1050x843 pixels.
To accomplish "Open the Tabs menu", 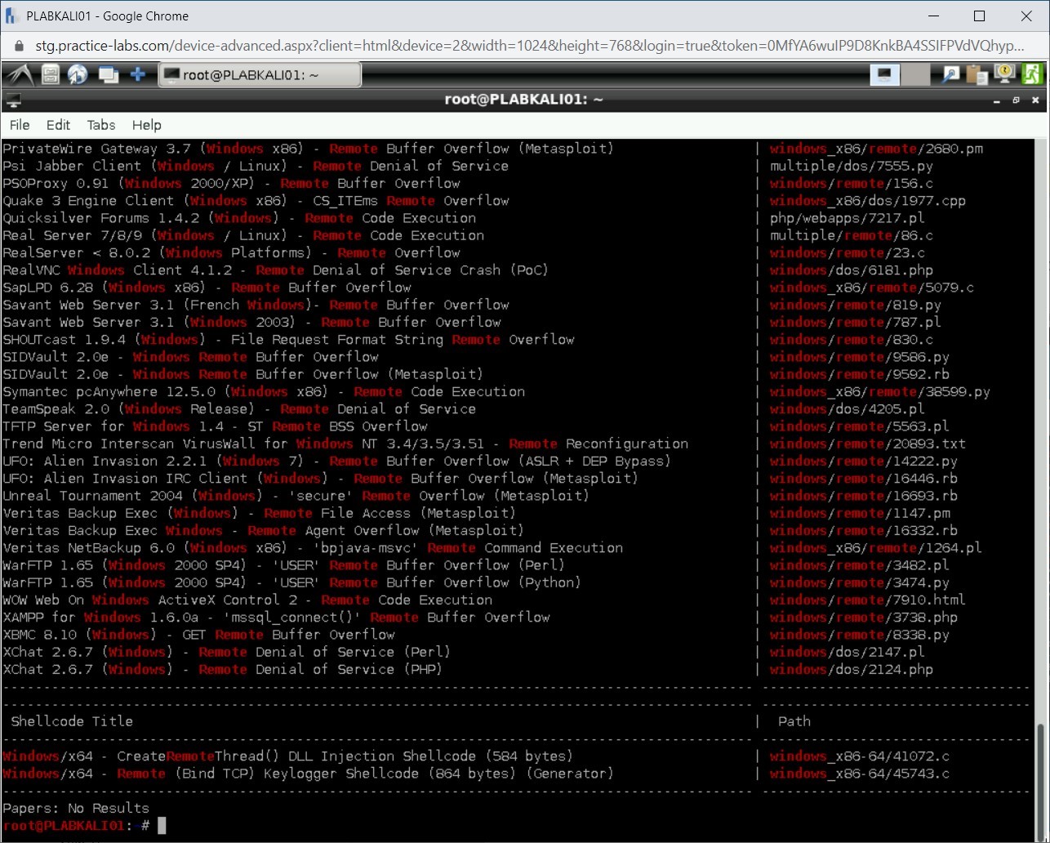I will pyautogui.click(x=101, y=125).
